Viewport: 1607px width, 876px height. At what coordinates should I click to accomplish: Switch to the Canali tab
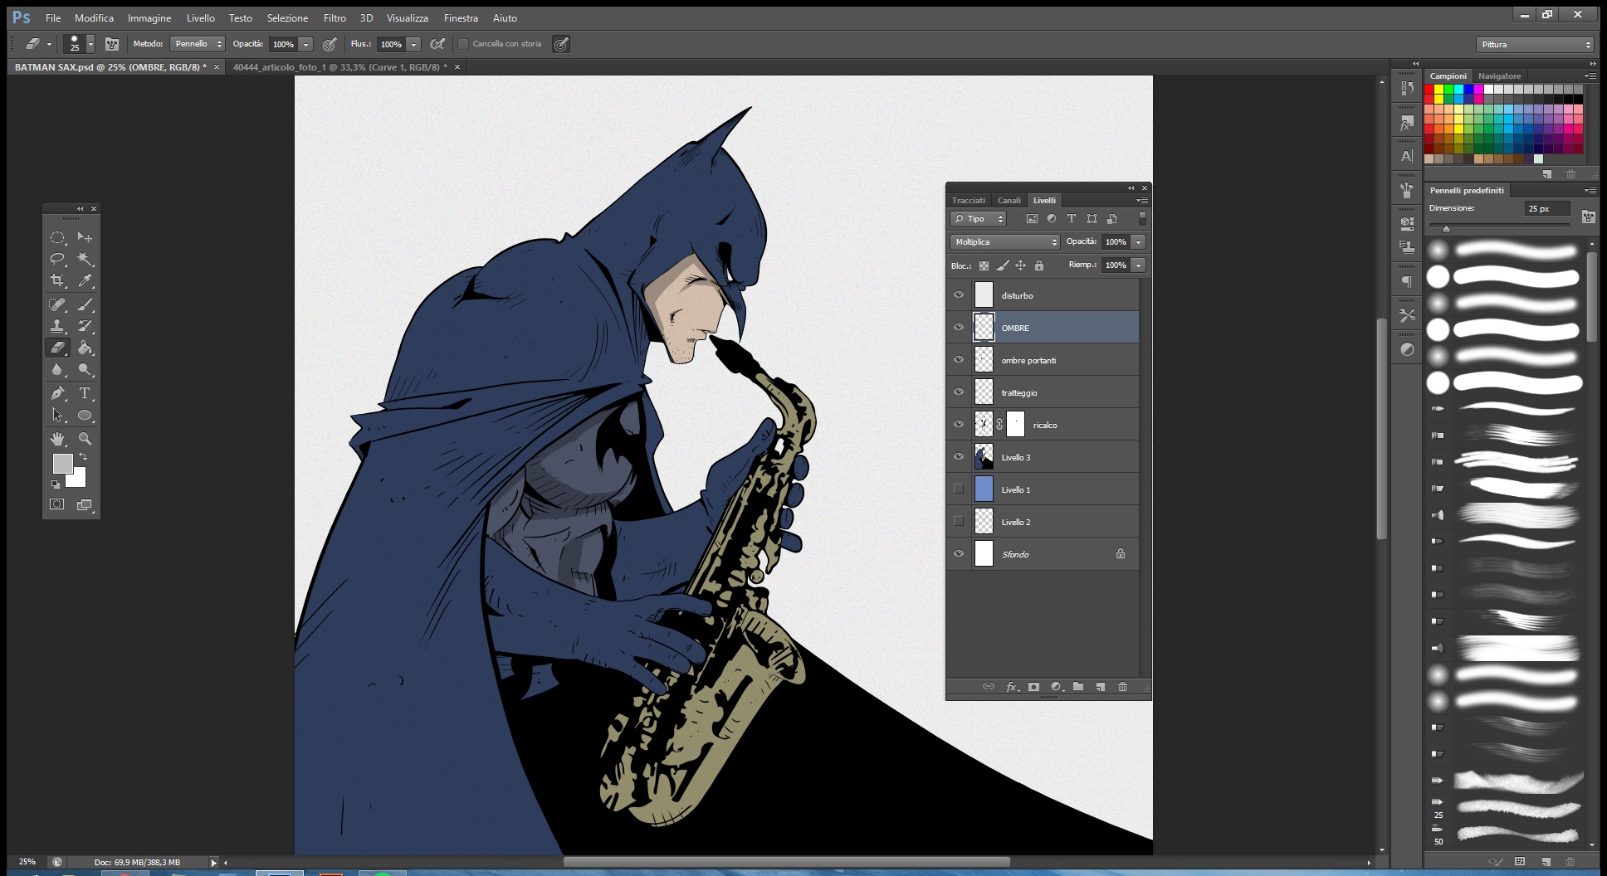click(1009, 201)
